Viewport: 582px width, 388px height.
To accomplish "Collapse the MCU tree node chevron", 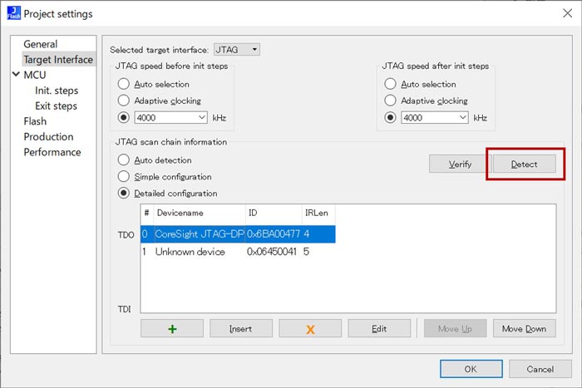I will (x=16, y=74).
